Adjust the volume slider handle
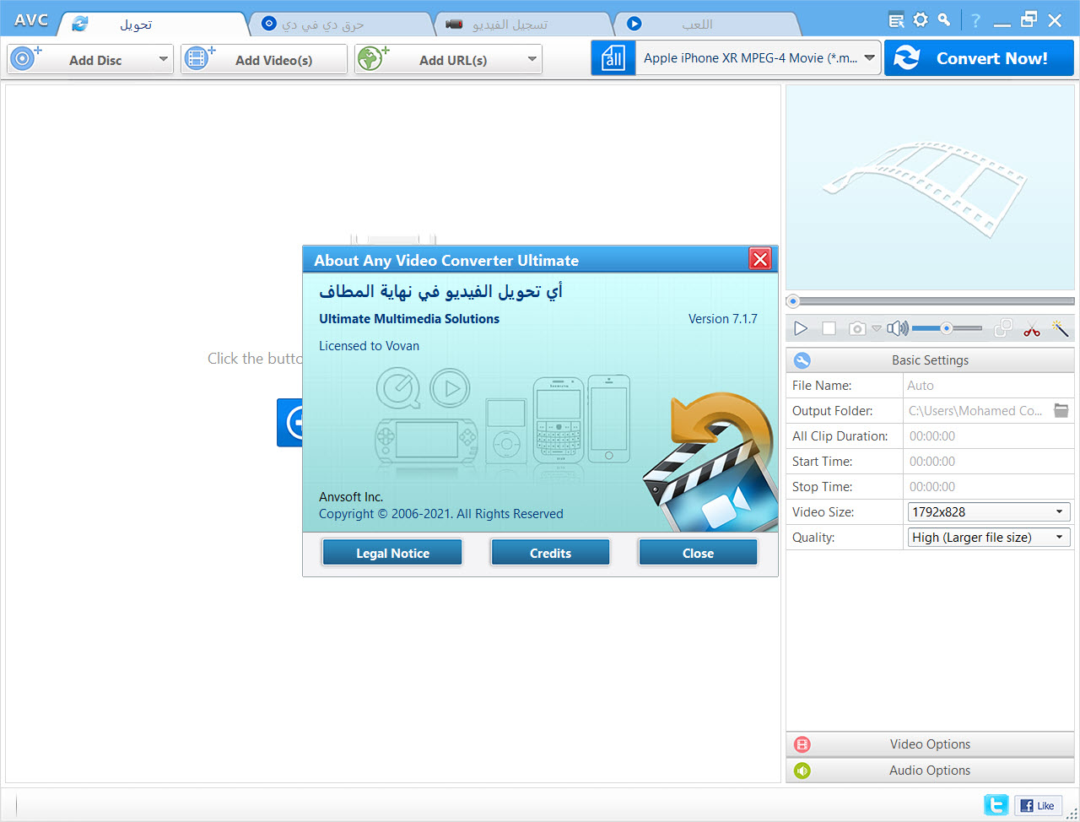 [947, 328]
